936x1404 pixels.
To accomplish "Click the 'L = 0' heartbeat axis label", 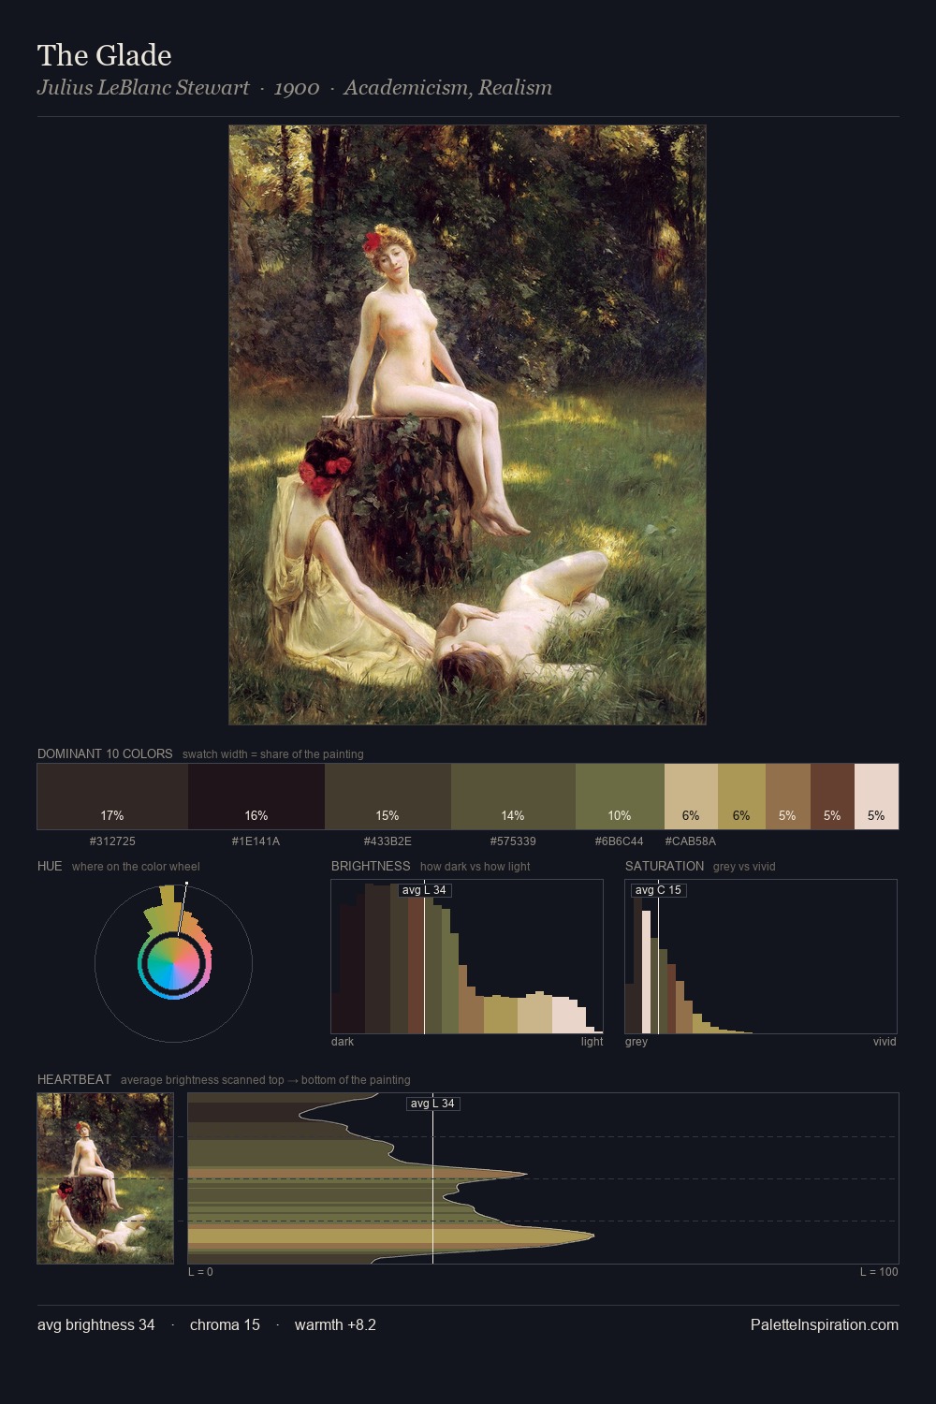I will [x=200, y=1272].
